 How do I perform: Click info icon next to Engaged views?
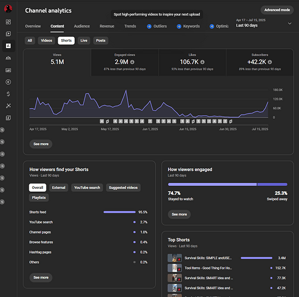click(x=133, y=62)
